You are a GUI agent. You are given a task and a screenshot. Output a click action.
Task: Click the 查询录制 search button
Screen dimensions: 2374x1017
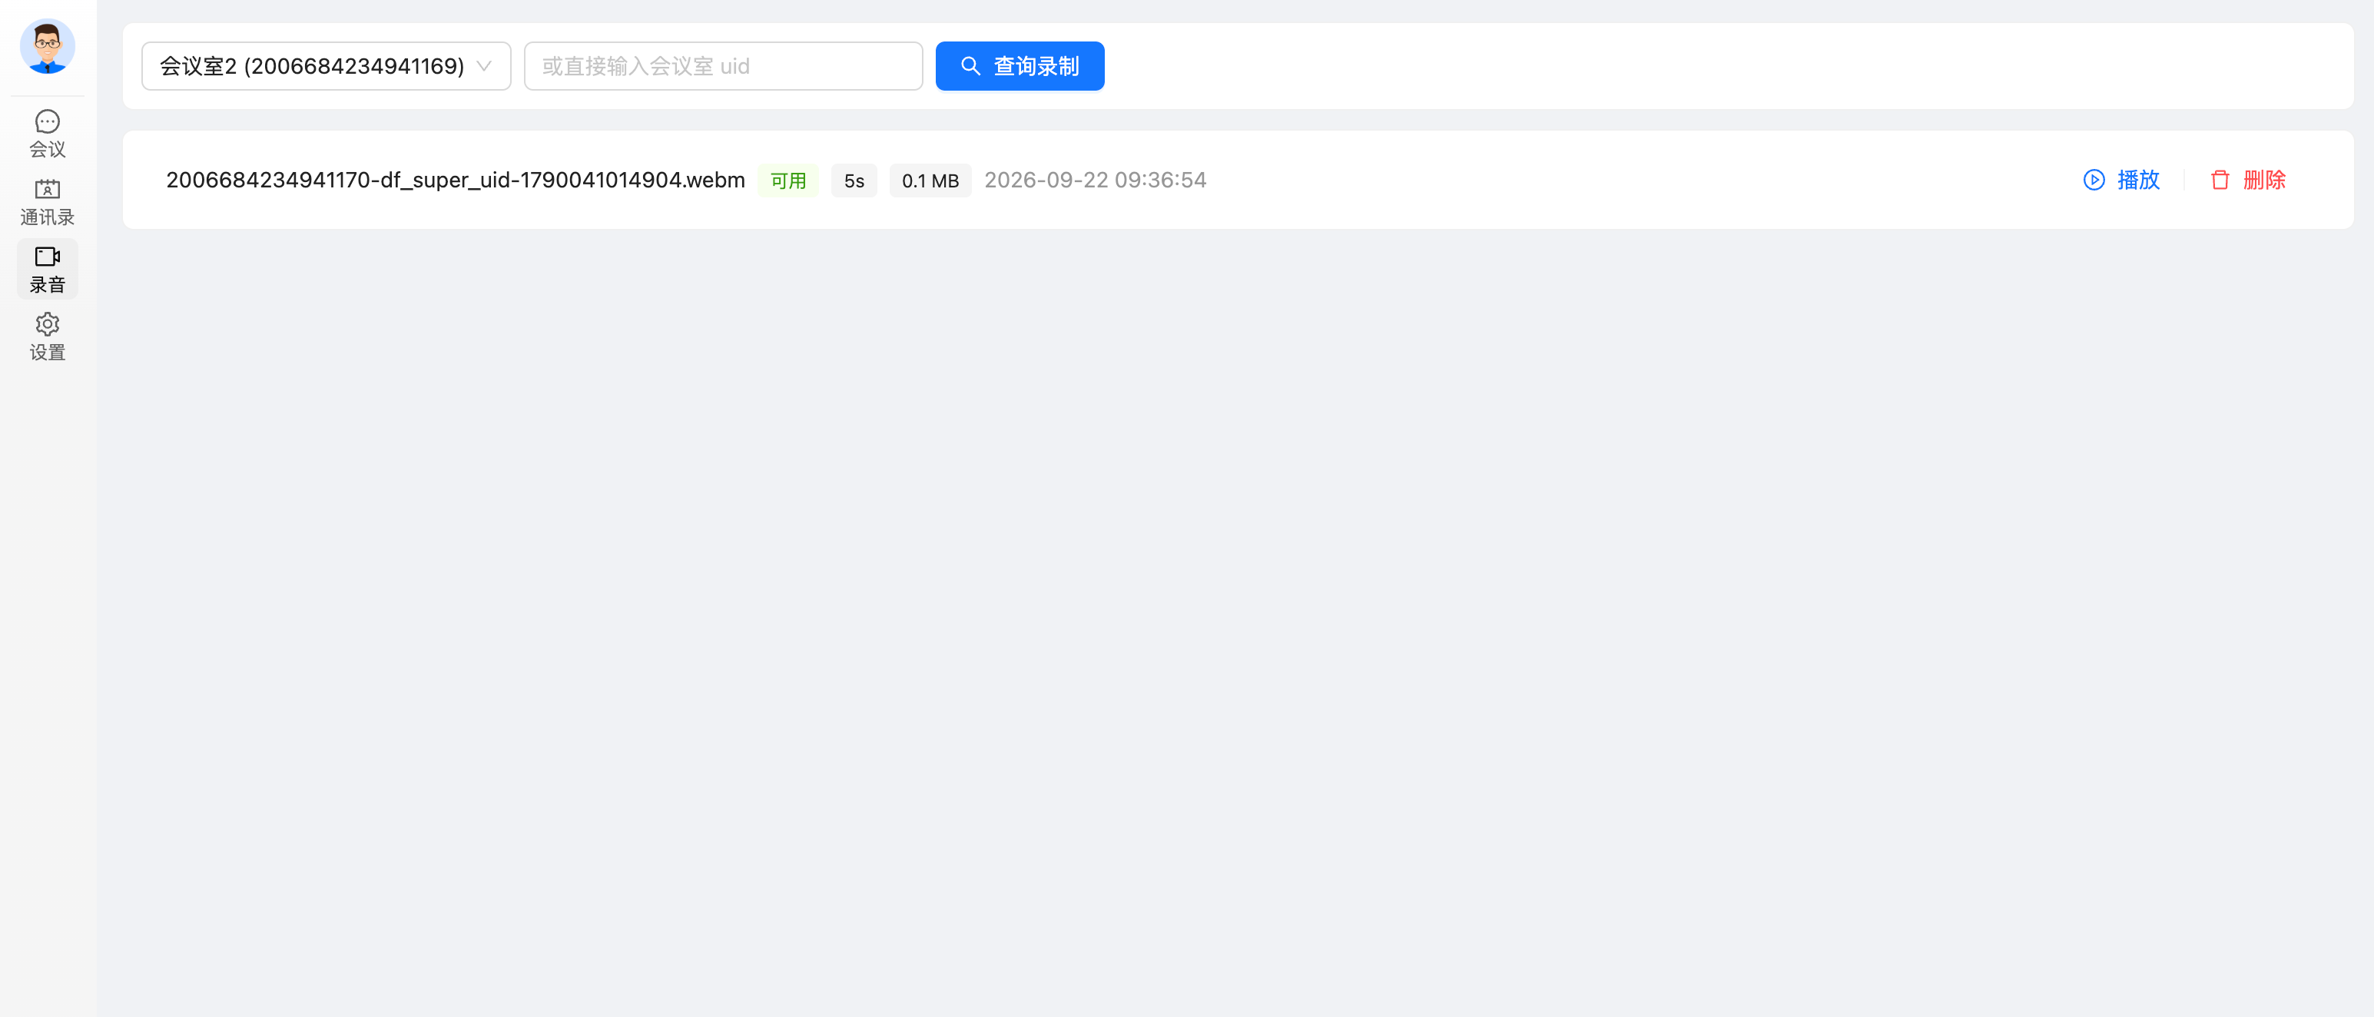(1020, 66)
